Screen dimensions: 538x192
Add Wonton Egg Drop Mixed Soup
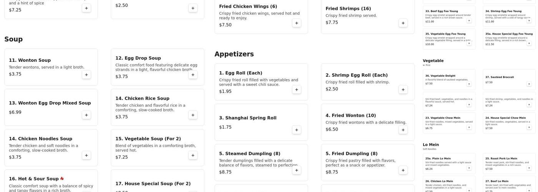point(86,115)
